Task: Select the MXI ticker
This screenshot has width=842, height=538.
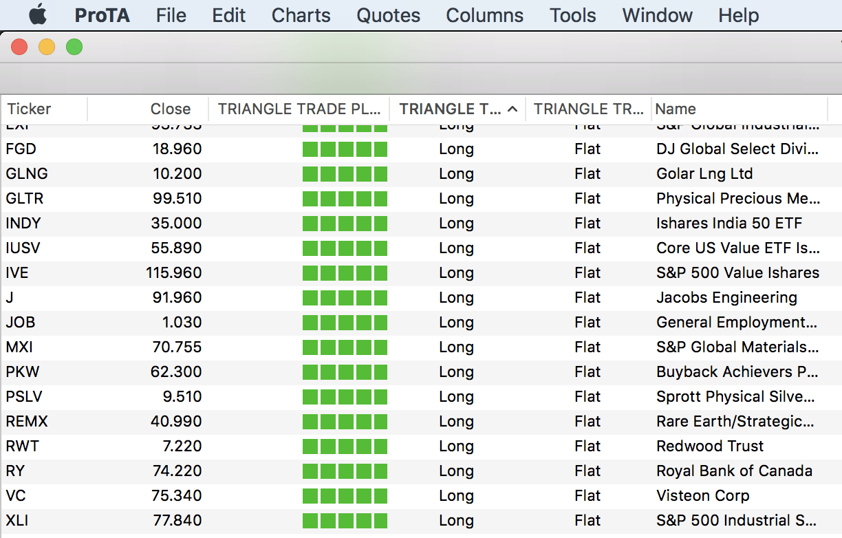Action: (x=19, y=347)
